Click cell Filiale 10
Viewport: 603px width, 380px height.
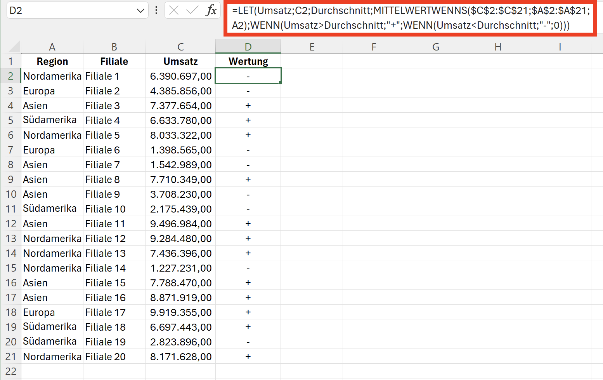click(x=114, y=209)
